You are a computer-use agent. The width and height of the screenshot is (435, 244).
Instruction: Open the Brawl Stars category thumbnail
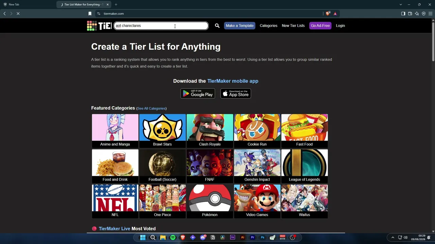[x=162, y=131]
